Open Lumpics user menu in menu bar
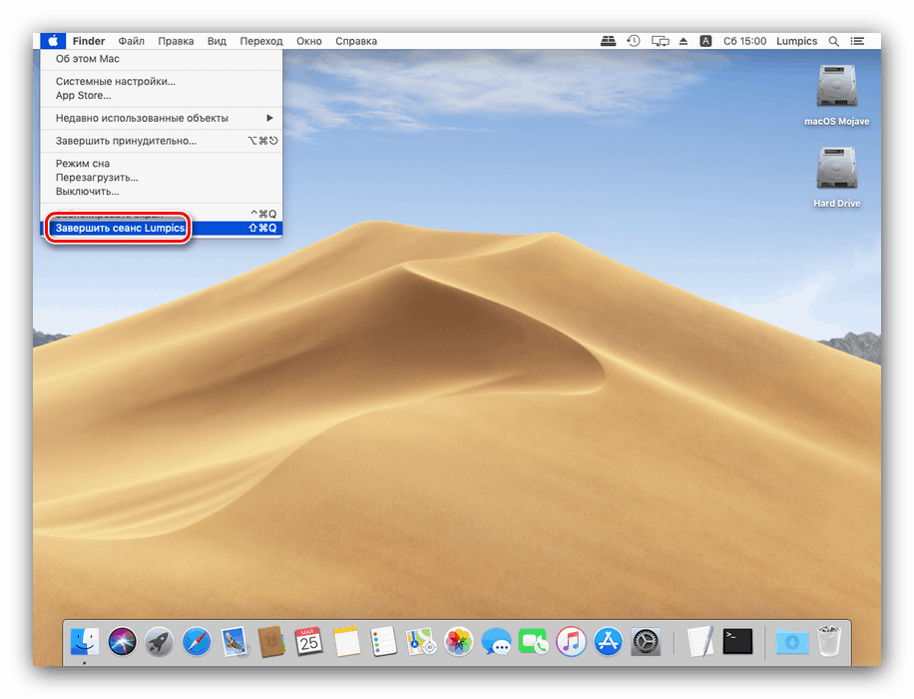Screen dimensions: 914x699 click(796, 41)
